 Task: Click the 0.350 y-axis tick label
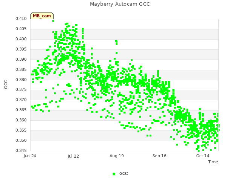(x=21, y=140)
